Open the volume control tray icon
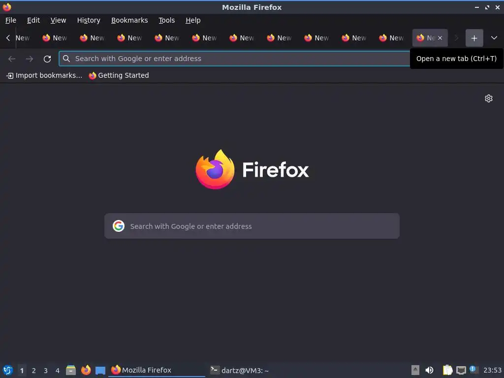This screenshot has width=504, height=378. coord(429,370)
